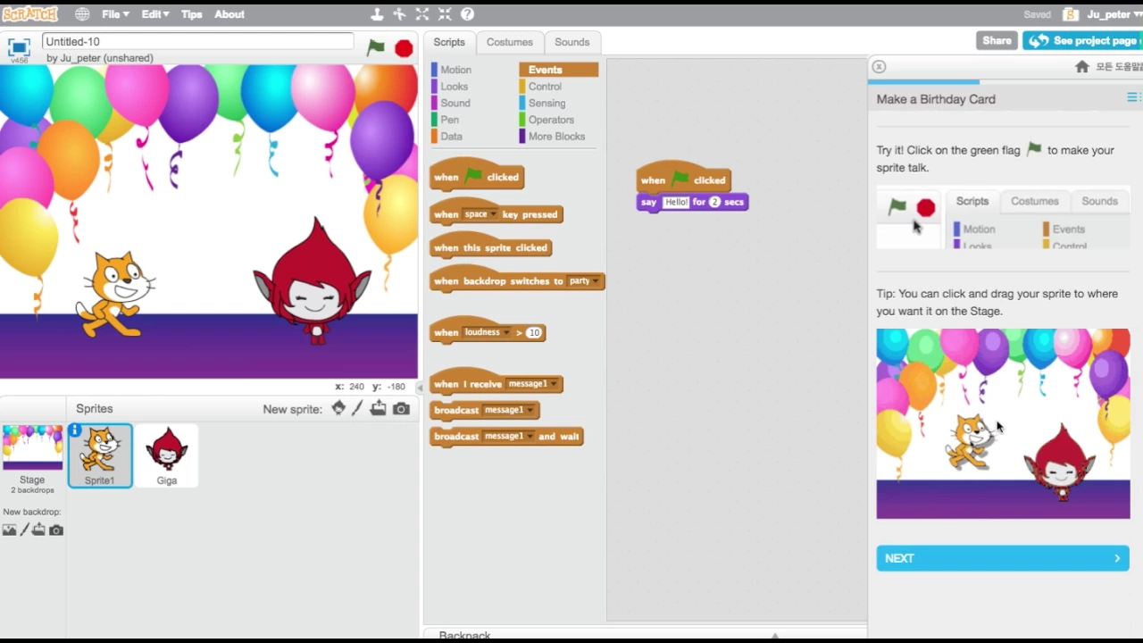Click the seconds value in say block
Screen dimensions: 1143x643
click(714, 202)
